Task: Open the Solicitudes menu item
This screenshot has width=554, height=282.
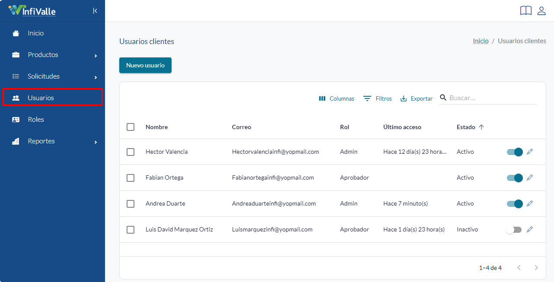Action: tap(52, 76)
